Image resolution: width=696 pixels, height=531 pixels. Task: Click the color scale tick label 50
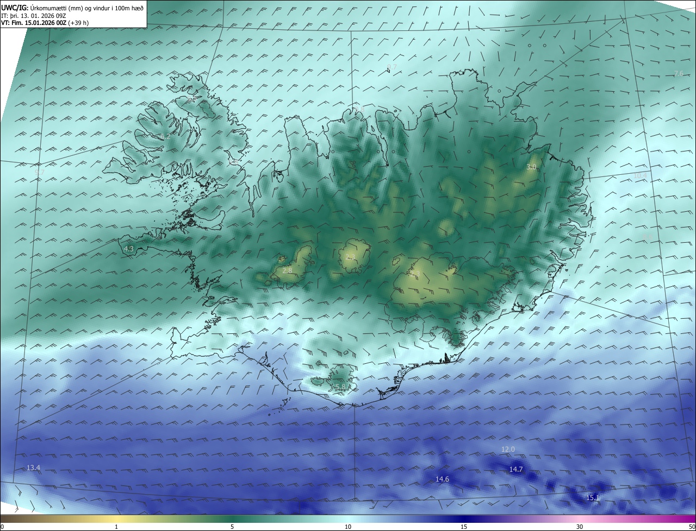692,527
